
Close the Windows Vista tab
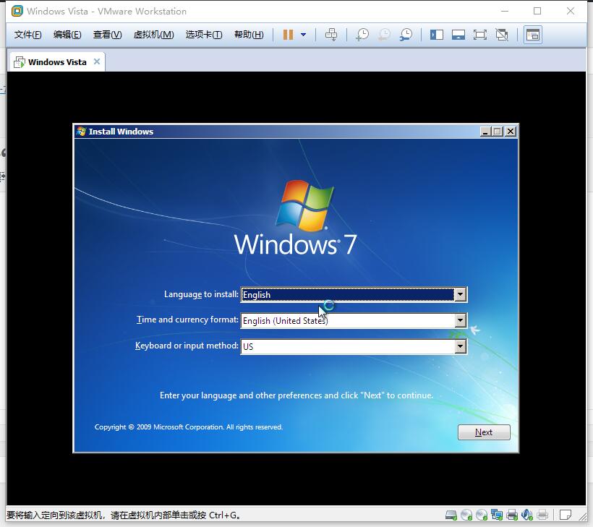point(97,61)
